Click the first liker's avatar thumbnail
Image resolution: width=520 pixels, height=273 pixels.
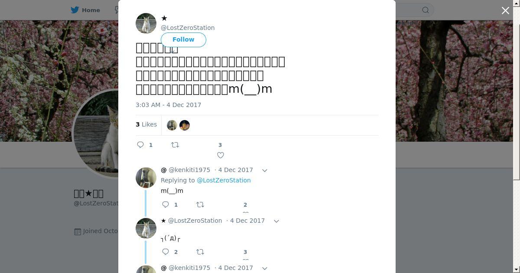[172, 125]
